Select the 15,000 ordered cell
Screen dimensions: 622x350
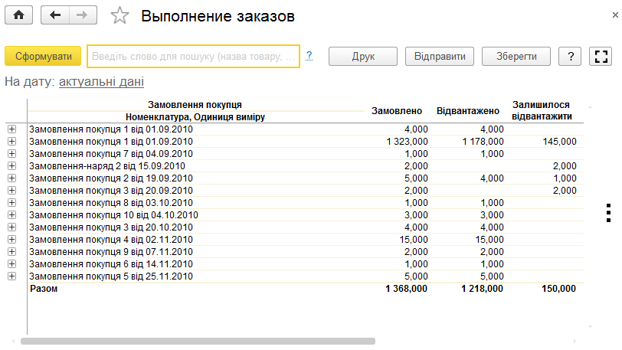[x=414, y=240]
